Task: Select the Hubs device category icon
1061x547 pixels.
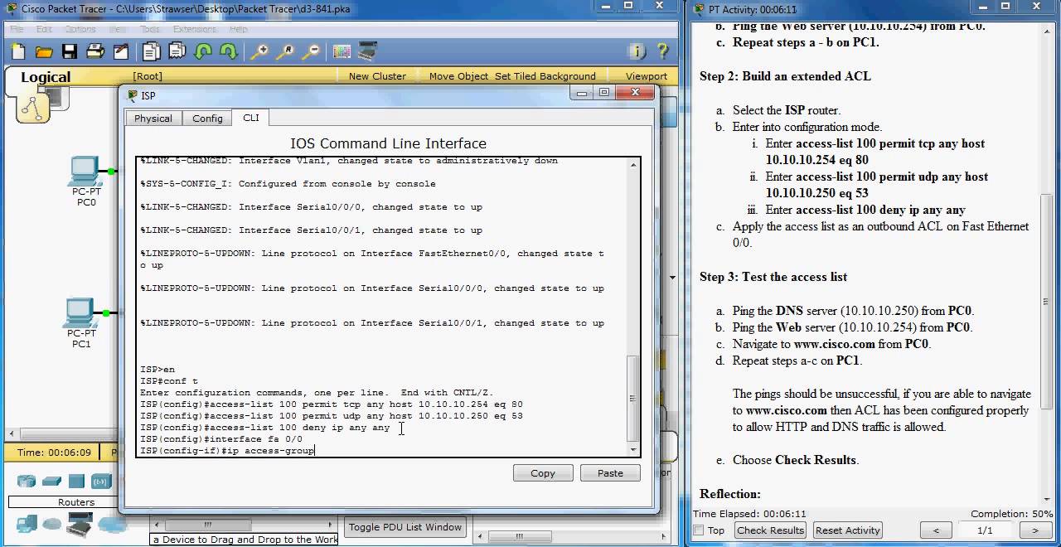Action: [x=77, y=482]
